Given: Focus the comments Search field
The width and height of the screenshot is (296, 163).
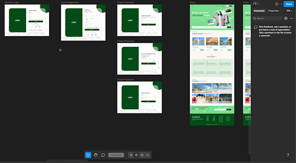Looking at the screenshot, I should click(x=267, y=18).
